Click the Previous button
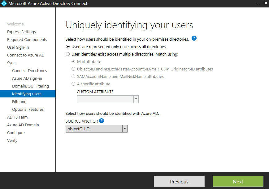The height and width of the screenshot is (189, 269). pyautogui.click(x=179, y=182)
